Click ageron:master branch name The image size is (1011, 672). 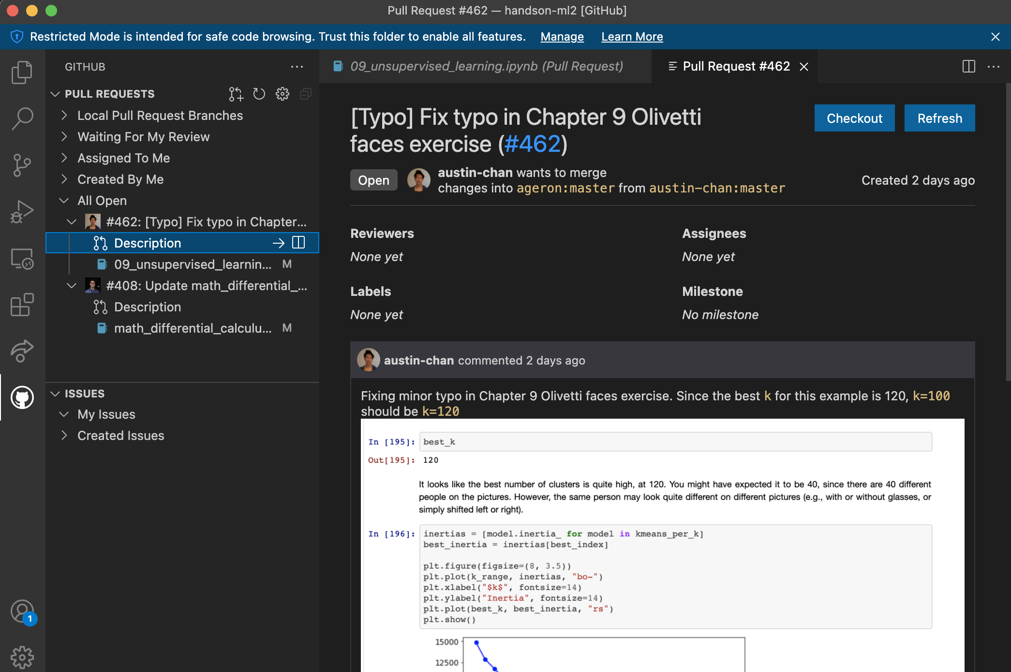coord(565,188)
